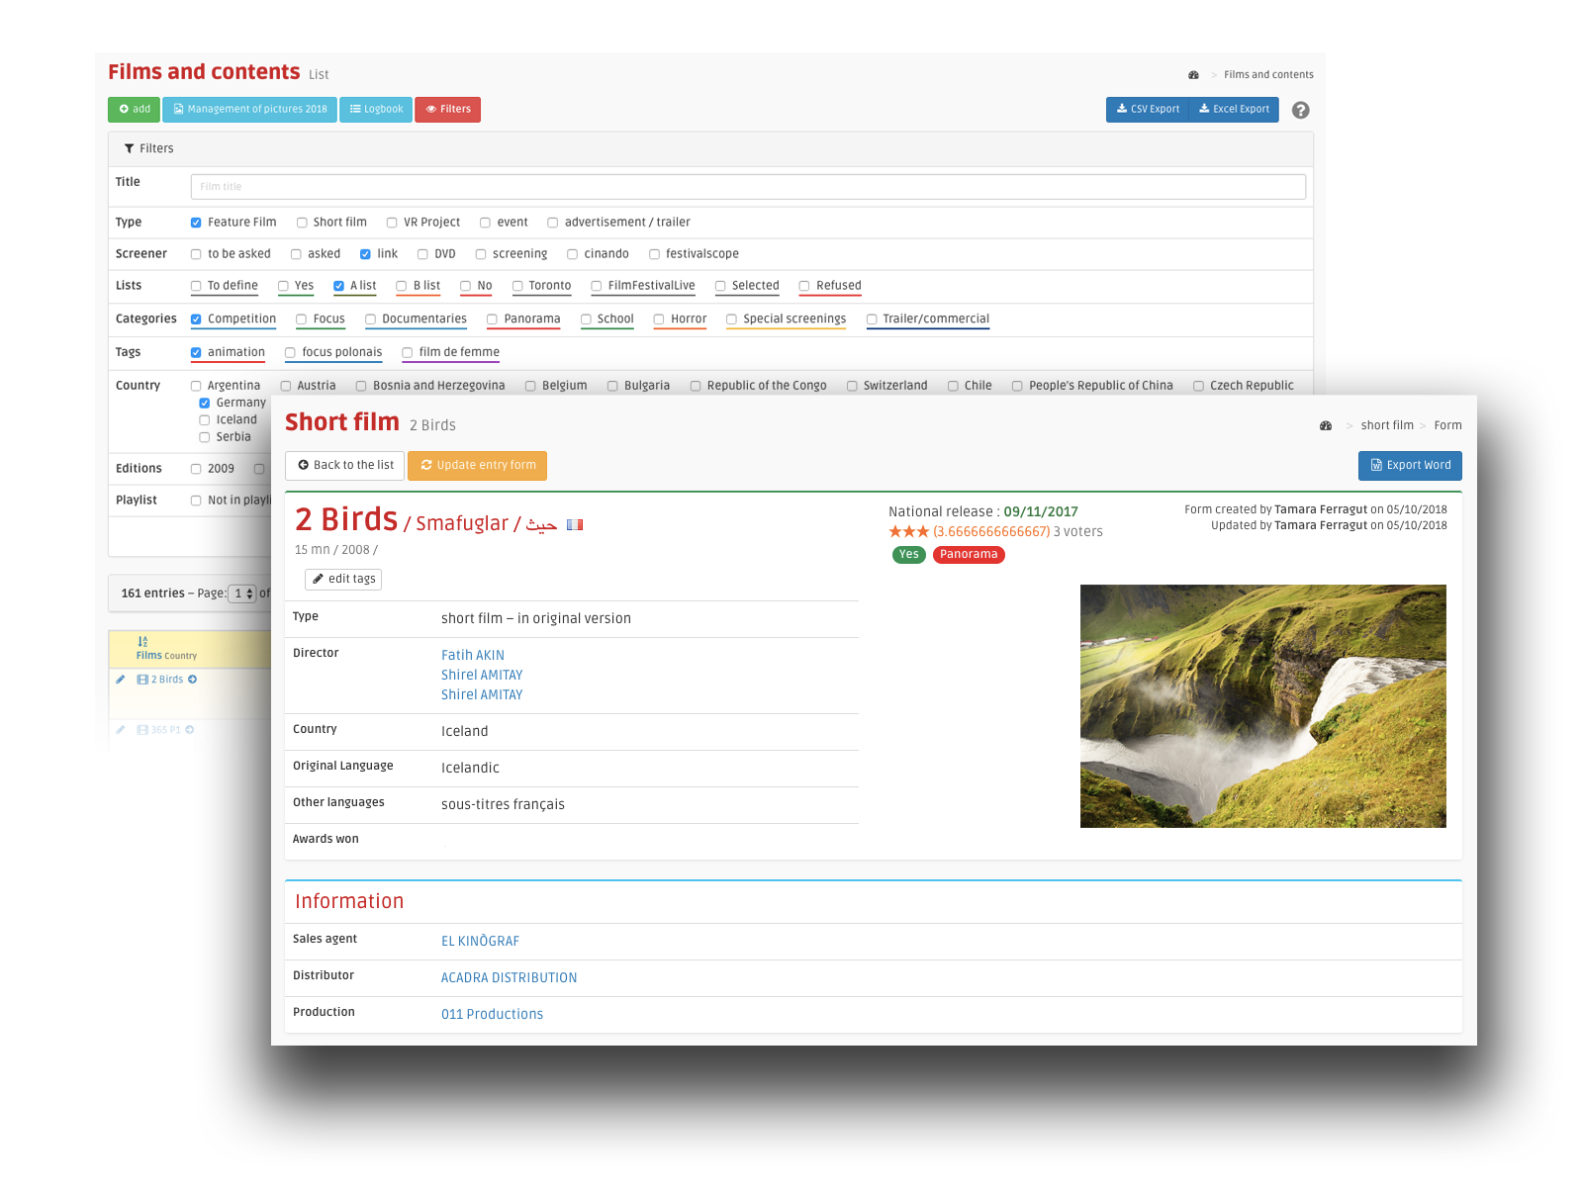Screen dimensions: 1583x1187
Task: Open Management of pictures 2018
Action: [x=249, y=110]
